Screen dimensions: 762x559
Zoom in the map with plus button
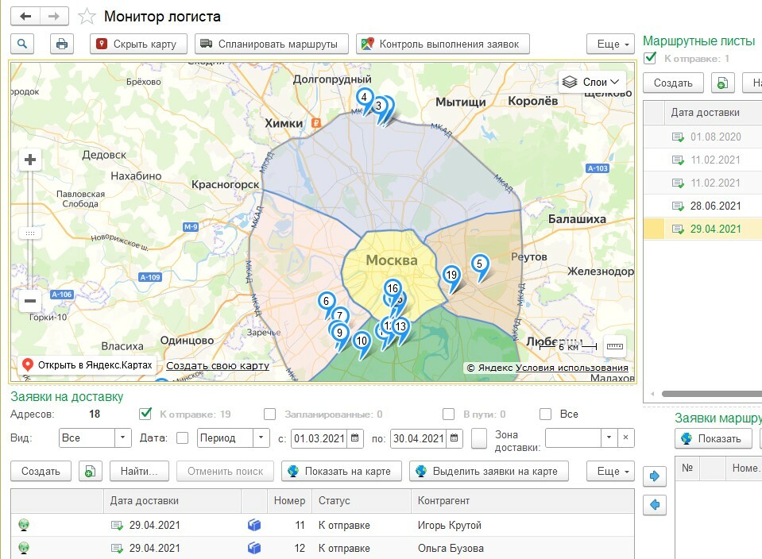click(30, 160)
